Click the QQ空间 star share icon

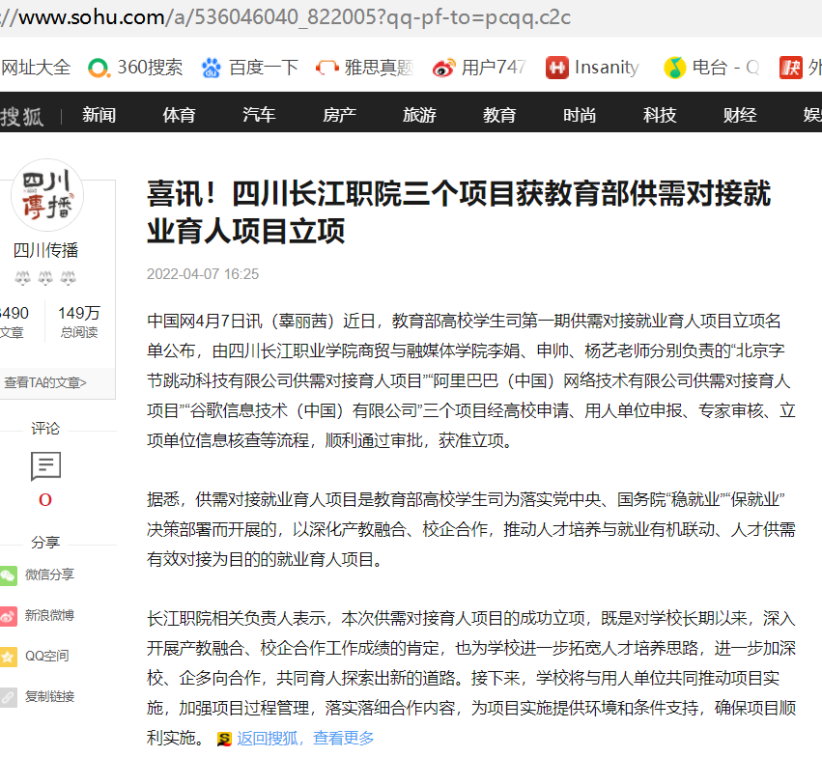pyautogui.click(x=9, y=657)
